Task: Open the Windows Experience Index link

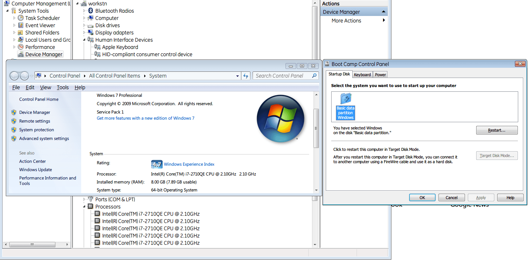Action: tap(189, 164)
